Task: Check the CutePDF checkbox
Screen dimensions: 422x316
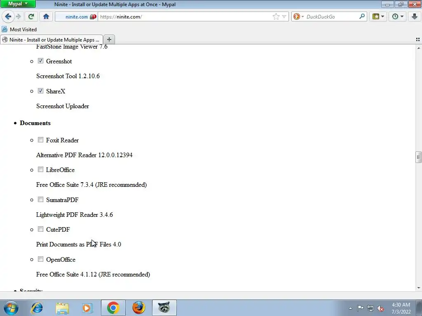Action: point(40,229)
